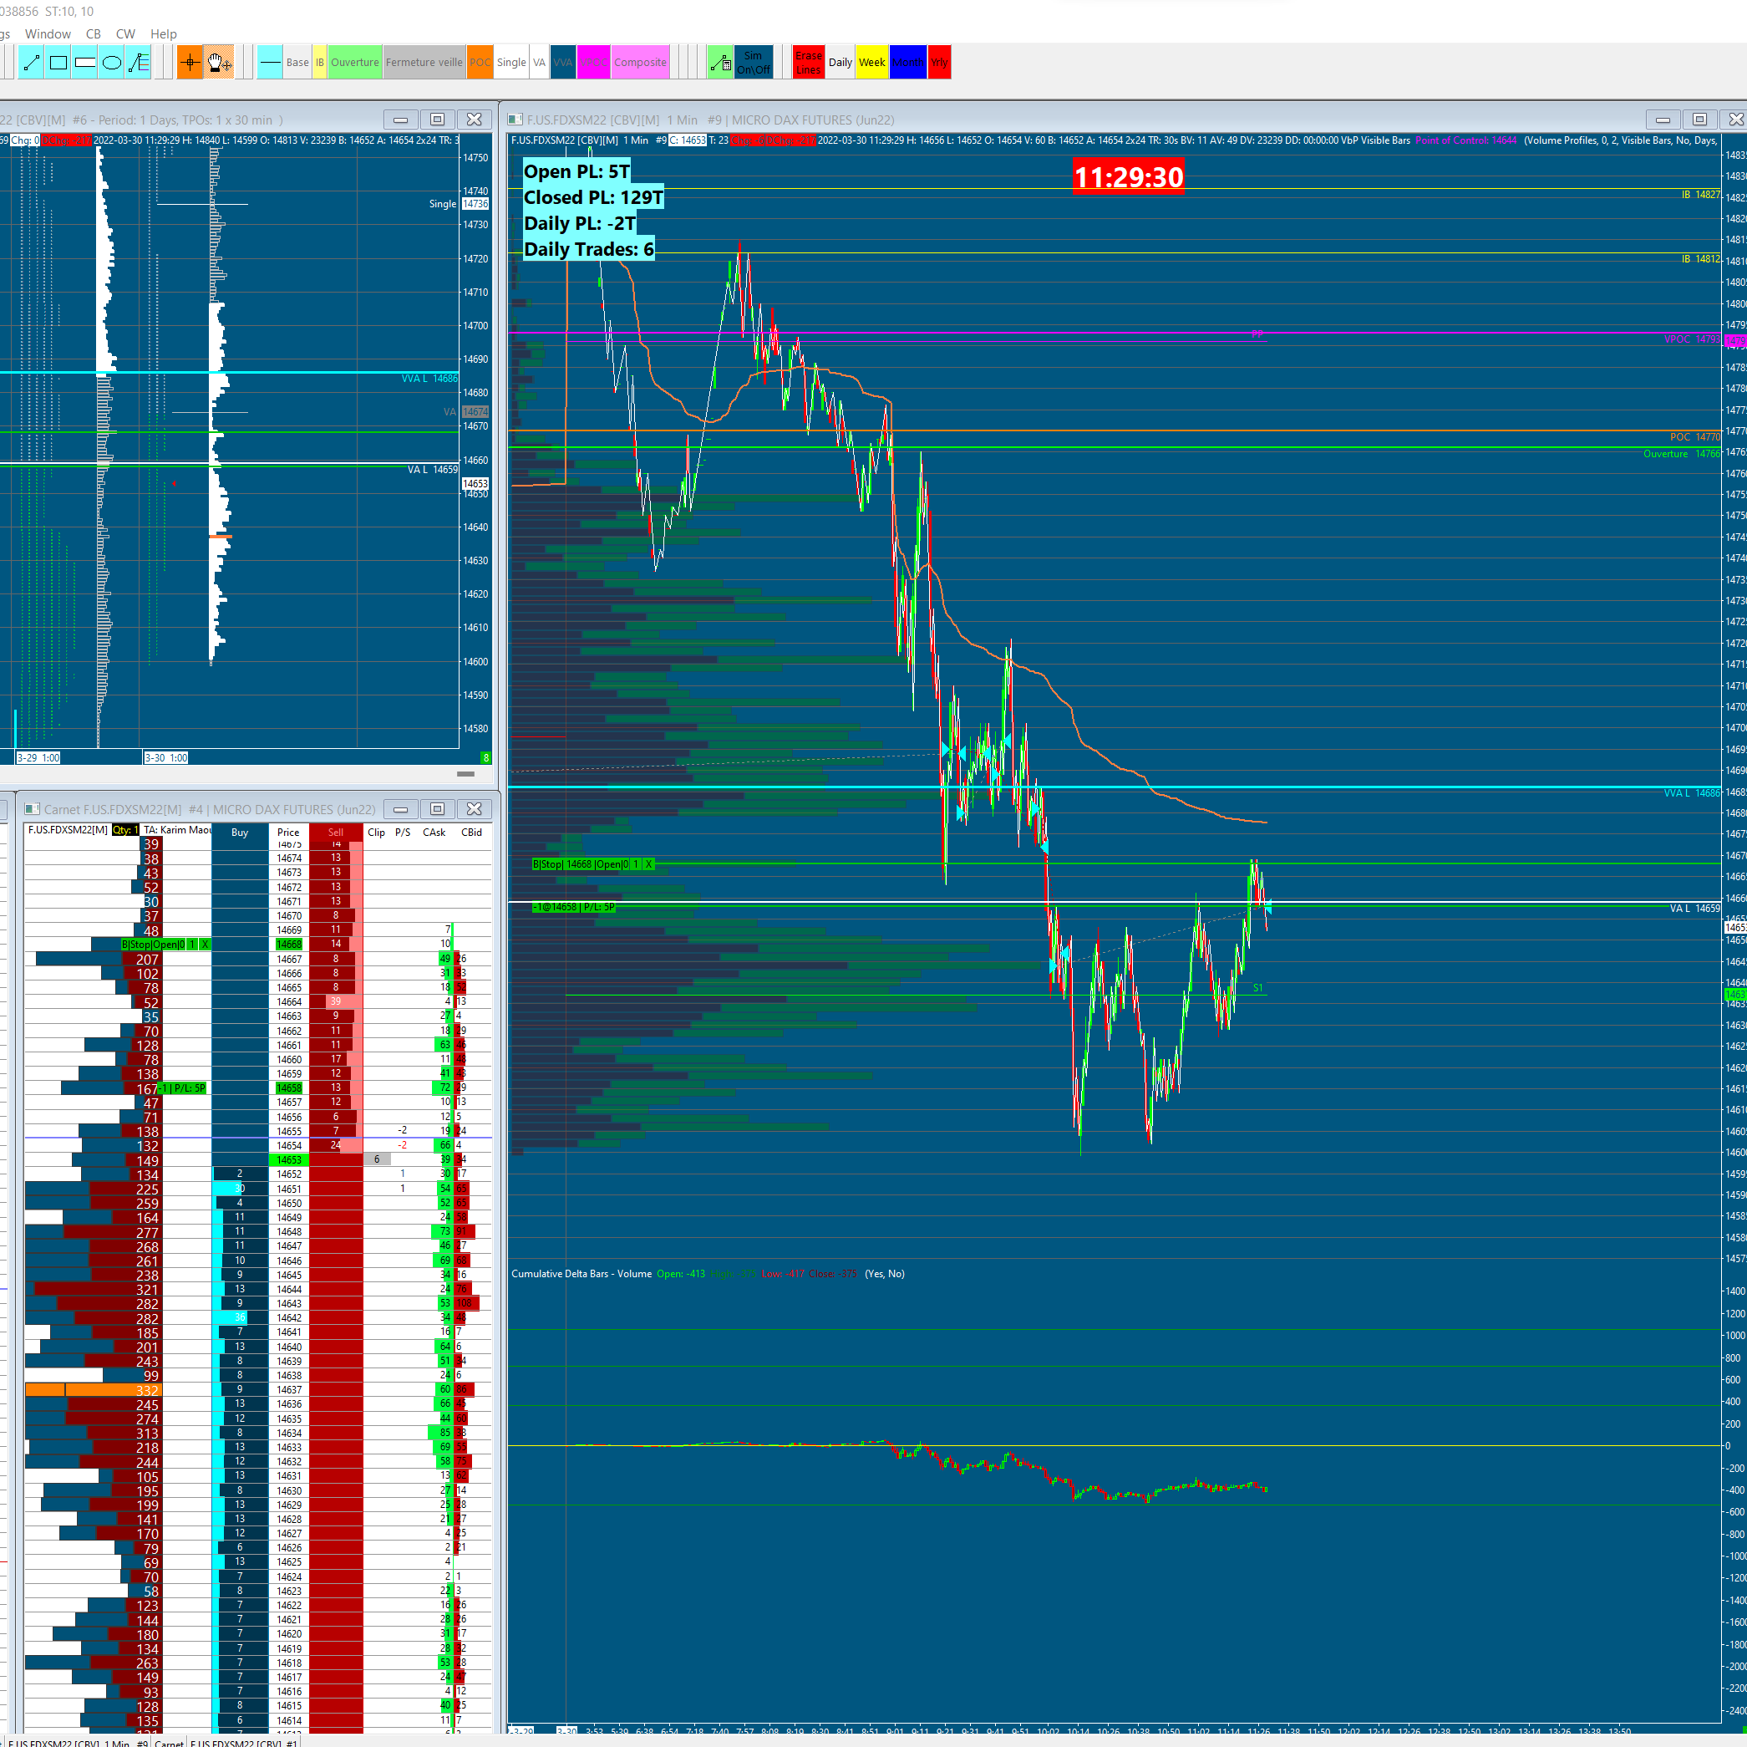1747x1747 pixels.
Task: Activate the orange crosshair chart tool
Action: coord(190,63)
